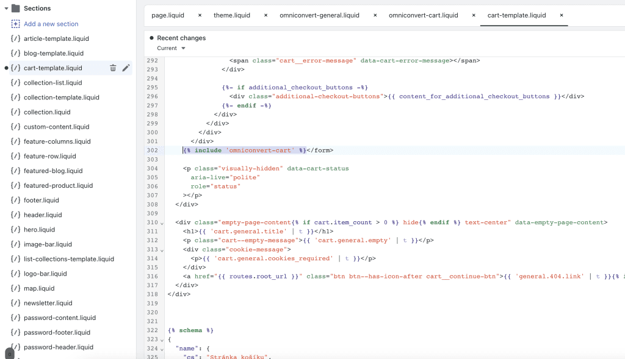Click the code icon beside newsletter.liquid
The width and height of the screenshot is (625, 359).
click(15, 303)
